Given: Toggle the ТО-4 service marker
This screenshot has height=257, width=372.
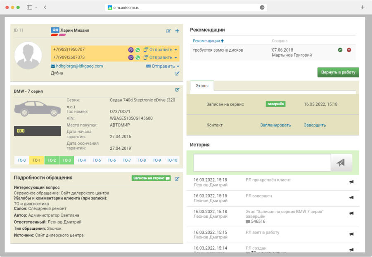Looking at the screenshot, I should coord(82,160).
